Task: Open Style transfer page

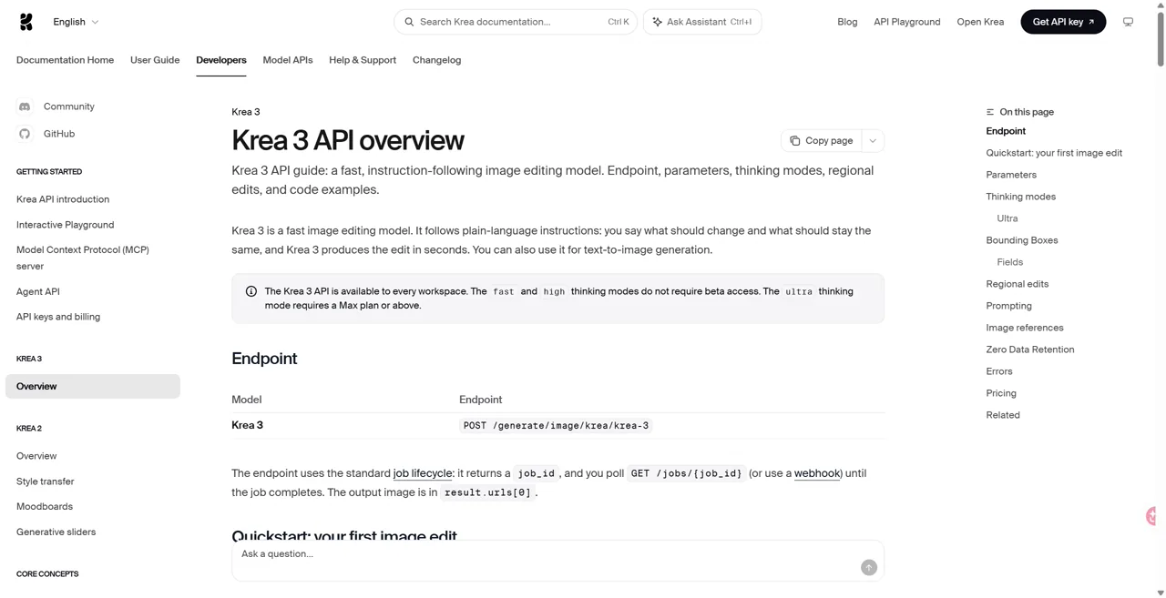Action: coord(46,481)
